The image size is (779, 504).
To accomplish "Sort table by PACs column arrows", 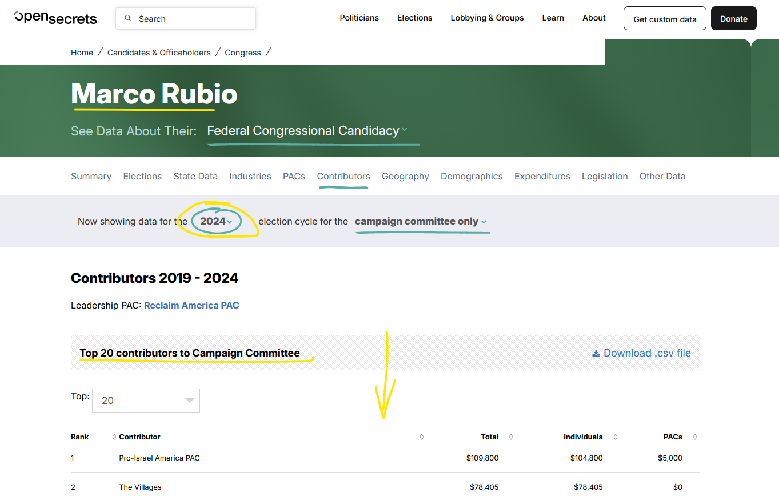I will tap(695, 437).
